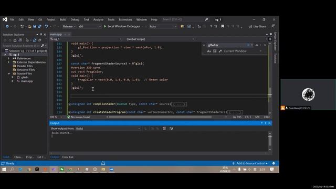The image size is (336, 189).
Task: Open the Show output from Build dropdown
Action: [108, 129]
